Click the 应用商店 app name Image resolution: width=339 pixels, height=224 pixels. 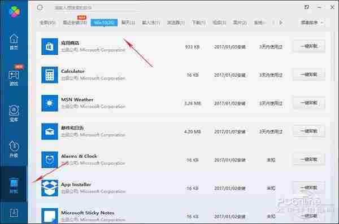[70, 43]
